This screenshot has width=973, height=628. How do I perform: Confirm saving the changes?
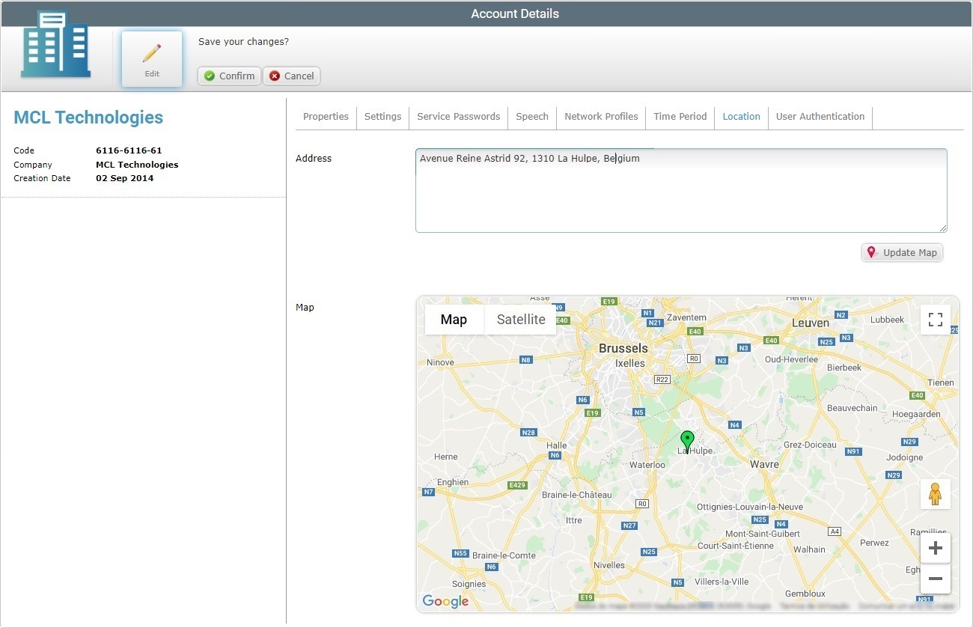pyautogui.click(x=229, y=76)
